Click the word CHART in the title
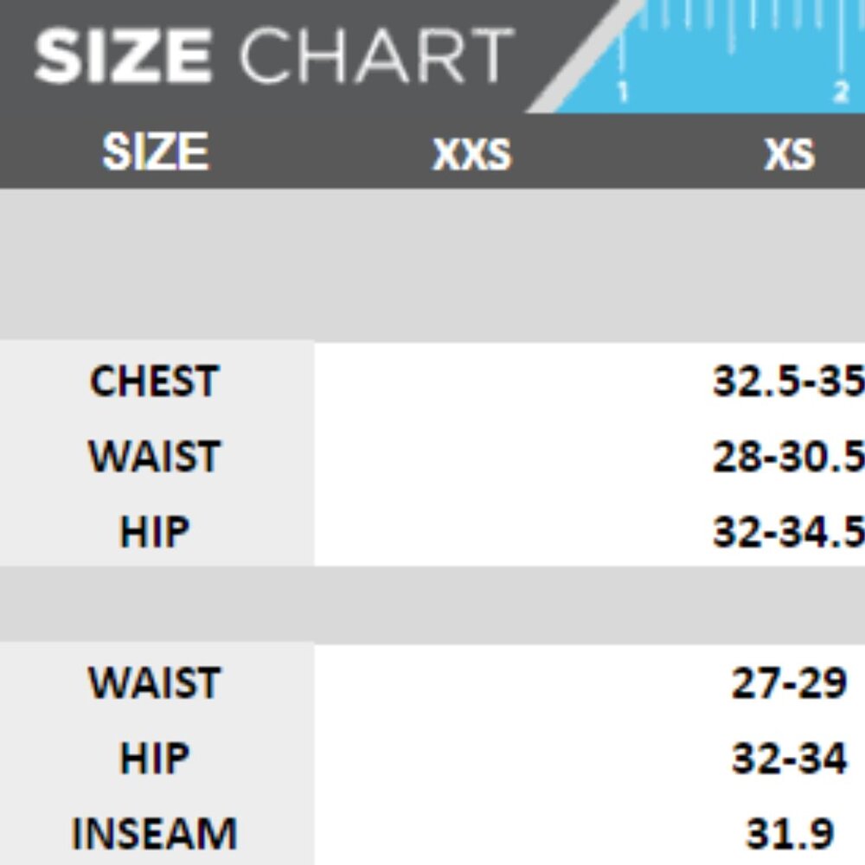The image size is (865, 865). pyautogui.click(x=374, y=57)
